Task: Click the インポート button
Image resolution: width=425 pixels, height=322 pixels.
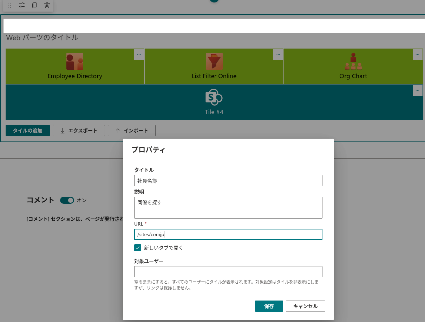Action: point(132,131)
